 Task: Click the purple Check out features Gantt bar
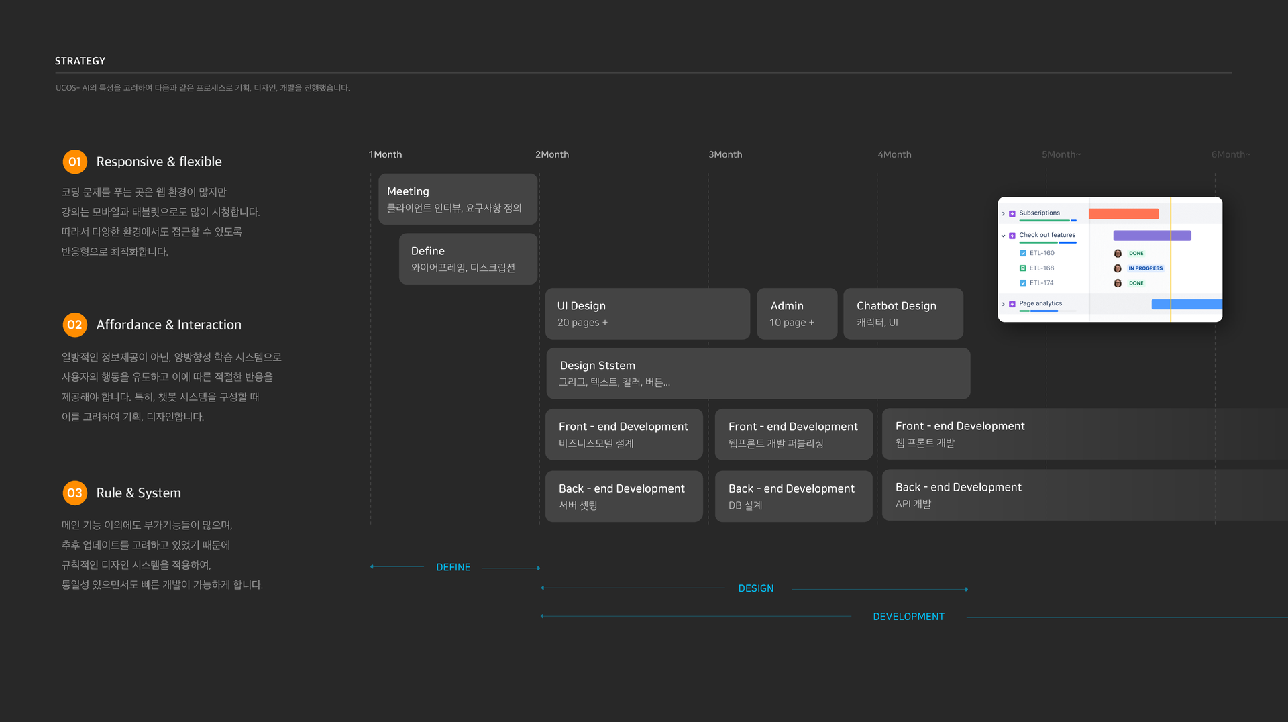(x=1152, y=236)
